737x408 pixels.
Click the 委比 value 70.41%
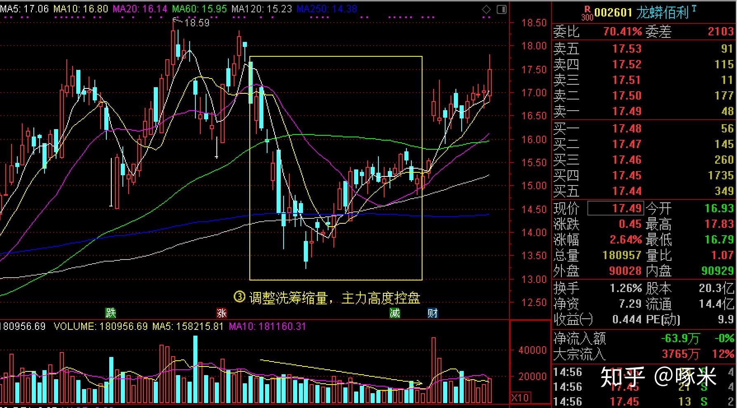622,32
